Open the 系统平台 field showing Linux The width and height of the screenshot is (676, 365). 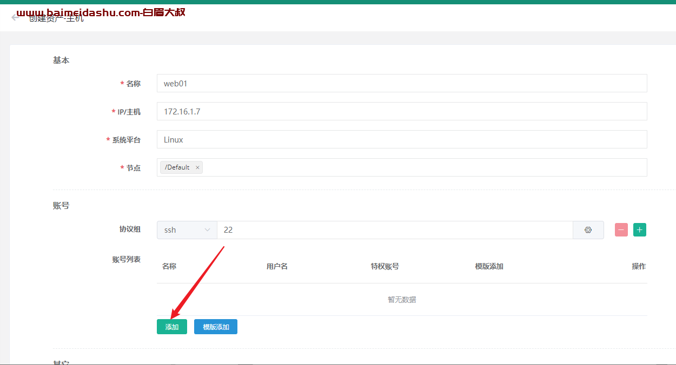coord(402,139)
